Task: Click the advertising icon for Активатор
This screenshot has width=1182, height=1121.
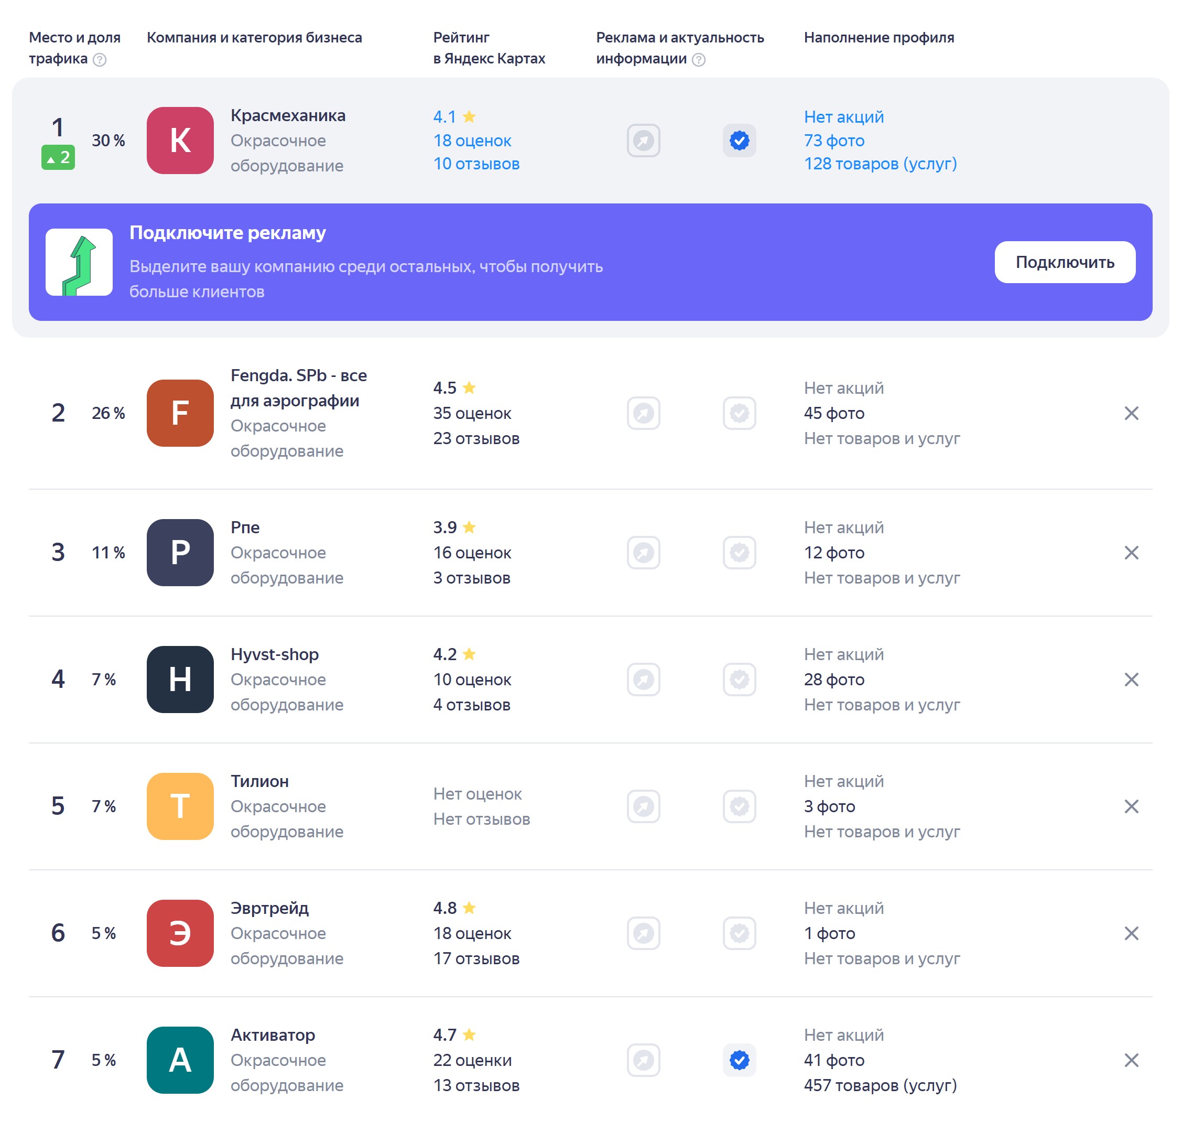Action: (x=643, y=1060)
